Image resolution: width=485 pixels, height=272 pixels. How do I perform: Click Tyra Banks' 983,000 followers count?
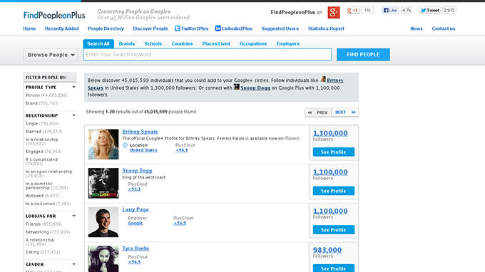click(x=327, y=250)
